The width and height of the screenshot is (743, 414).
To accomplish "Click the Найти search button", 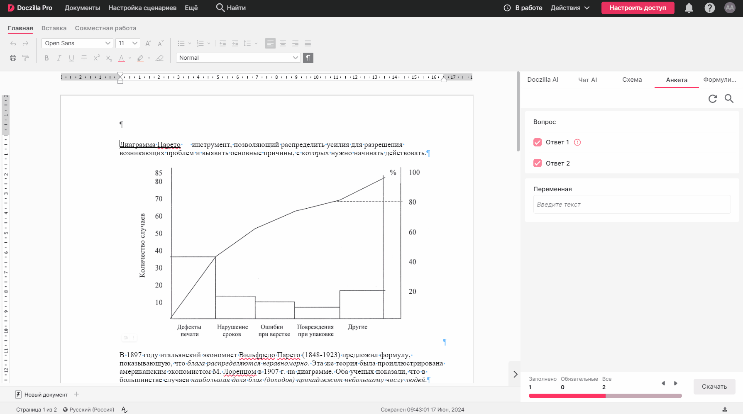I will point(231,8).
